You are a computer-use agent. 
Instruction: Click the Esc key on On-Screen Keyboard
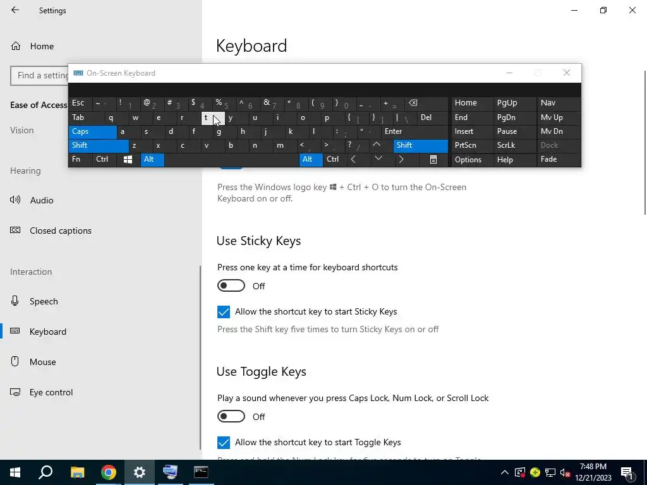pos(80,103)
